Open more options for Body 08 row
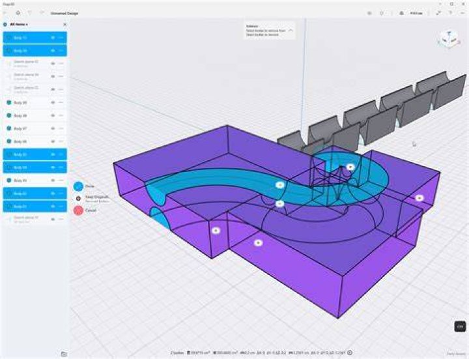The width and height of the screenshot is (469, 359). click(x=61, y=115)
